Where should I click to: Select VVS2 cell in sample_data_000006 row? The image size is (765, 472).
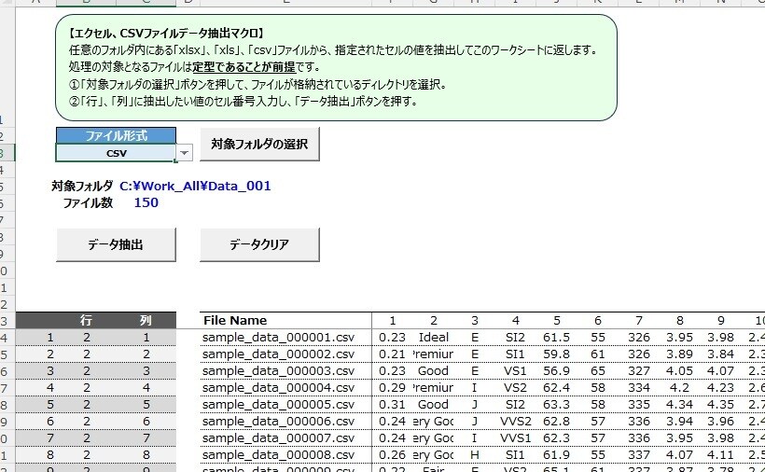pos(515,422)
